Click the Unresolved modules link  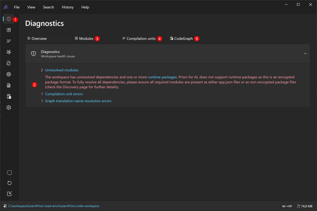62,70
